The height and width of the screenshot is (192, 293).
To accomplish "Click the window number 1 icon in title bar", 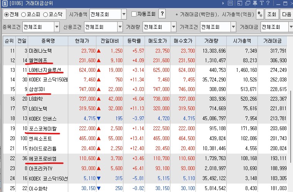I will (5, 3).
